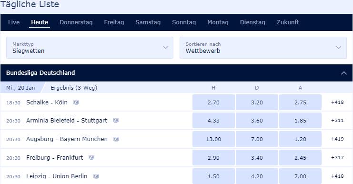Select Bayern München away win odds 1.20
Screen dimensions: 353x184
300,139
